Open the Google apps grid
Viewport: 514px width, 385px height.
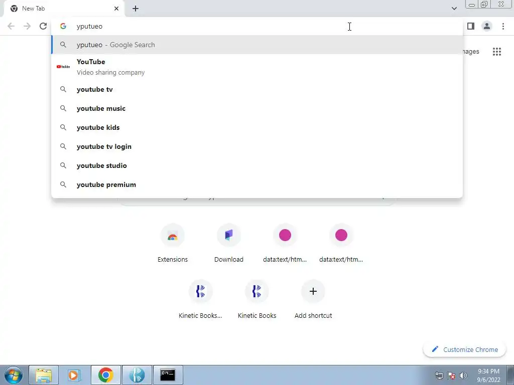(497, 52)
